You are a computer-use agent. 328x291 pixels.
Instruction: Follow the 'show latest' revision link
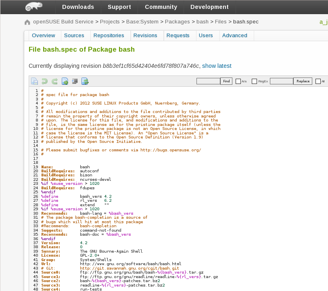coord(217,66)
